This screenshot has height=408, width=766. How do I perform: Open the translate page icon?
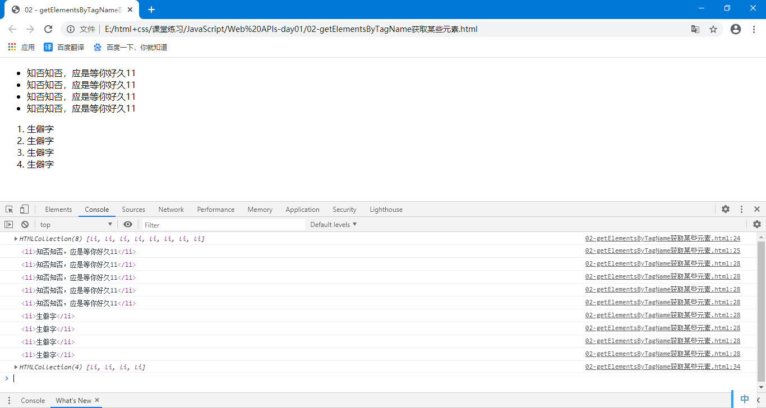tap(695, 29)
